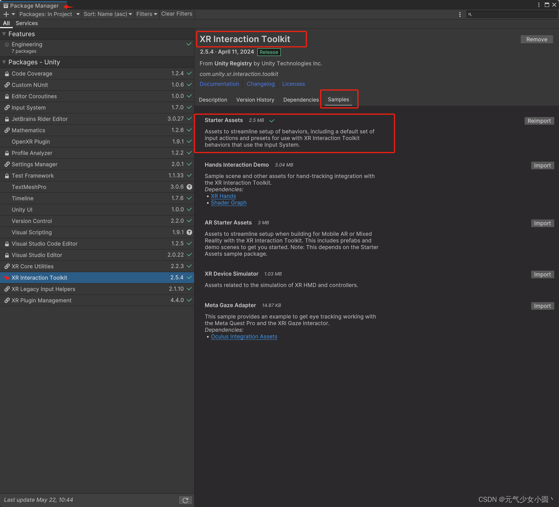559x507 pixels.
Task: Click the refresh package list icon
Action: 185,500
